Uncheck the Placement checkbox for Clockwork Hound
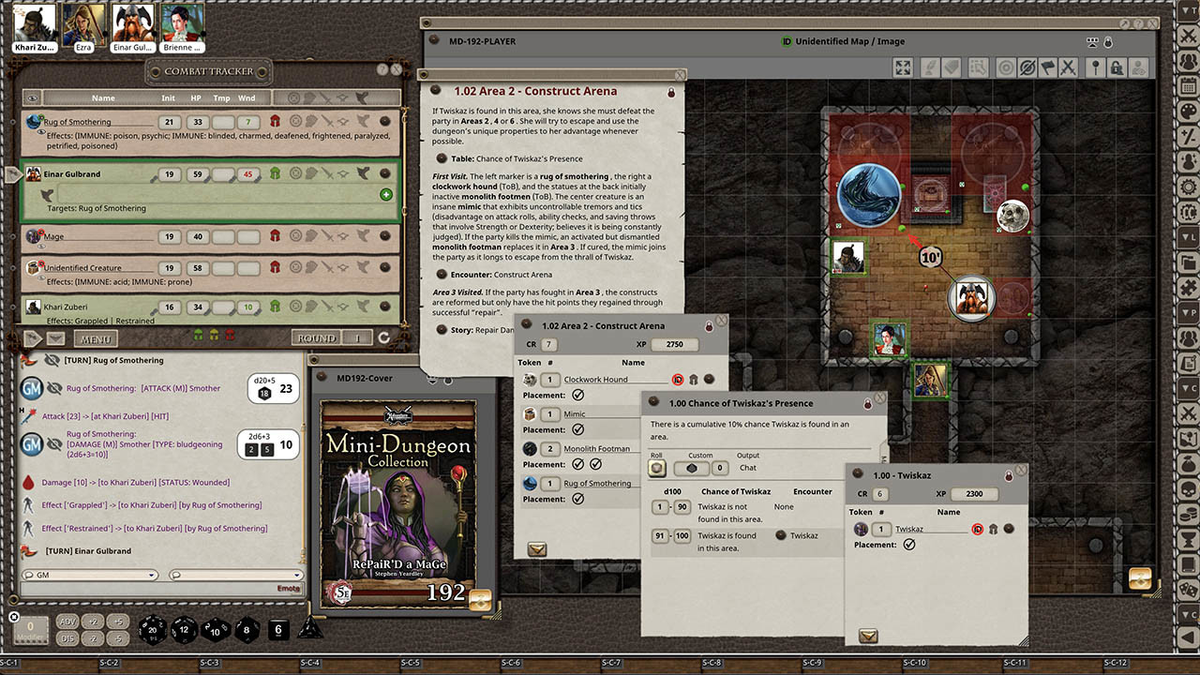 tap(578, 395)
